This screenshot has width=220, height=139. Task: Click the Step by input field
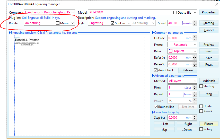[176, 118]
